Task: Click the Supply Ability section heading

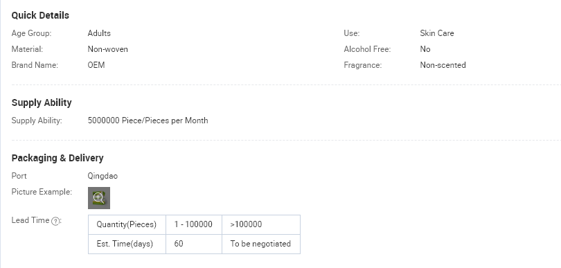Action: tap(42, 102)
